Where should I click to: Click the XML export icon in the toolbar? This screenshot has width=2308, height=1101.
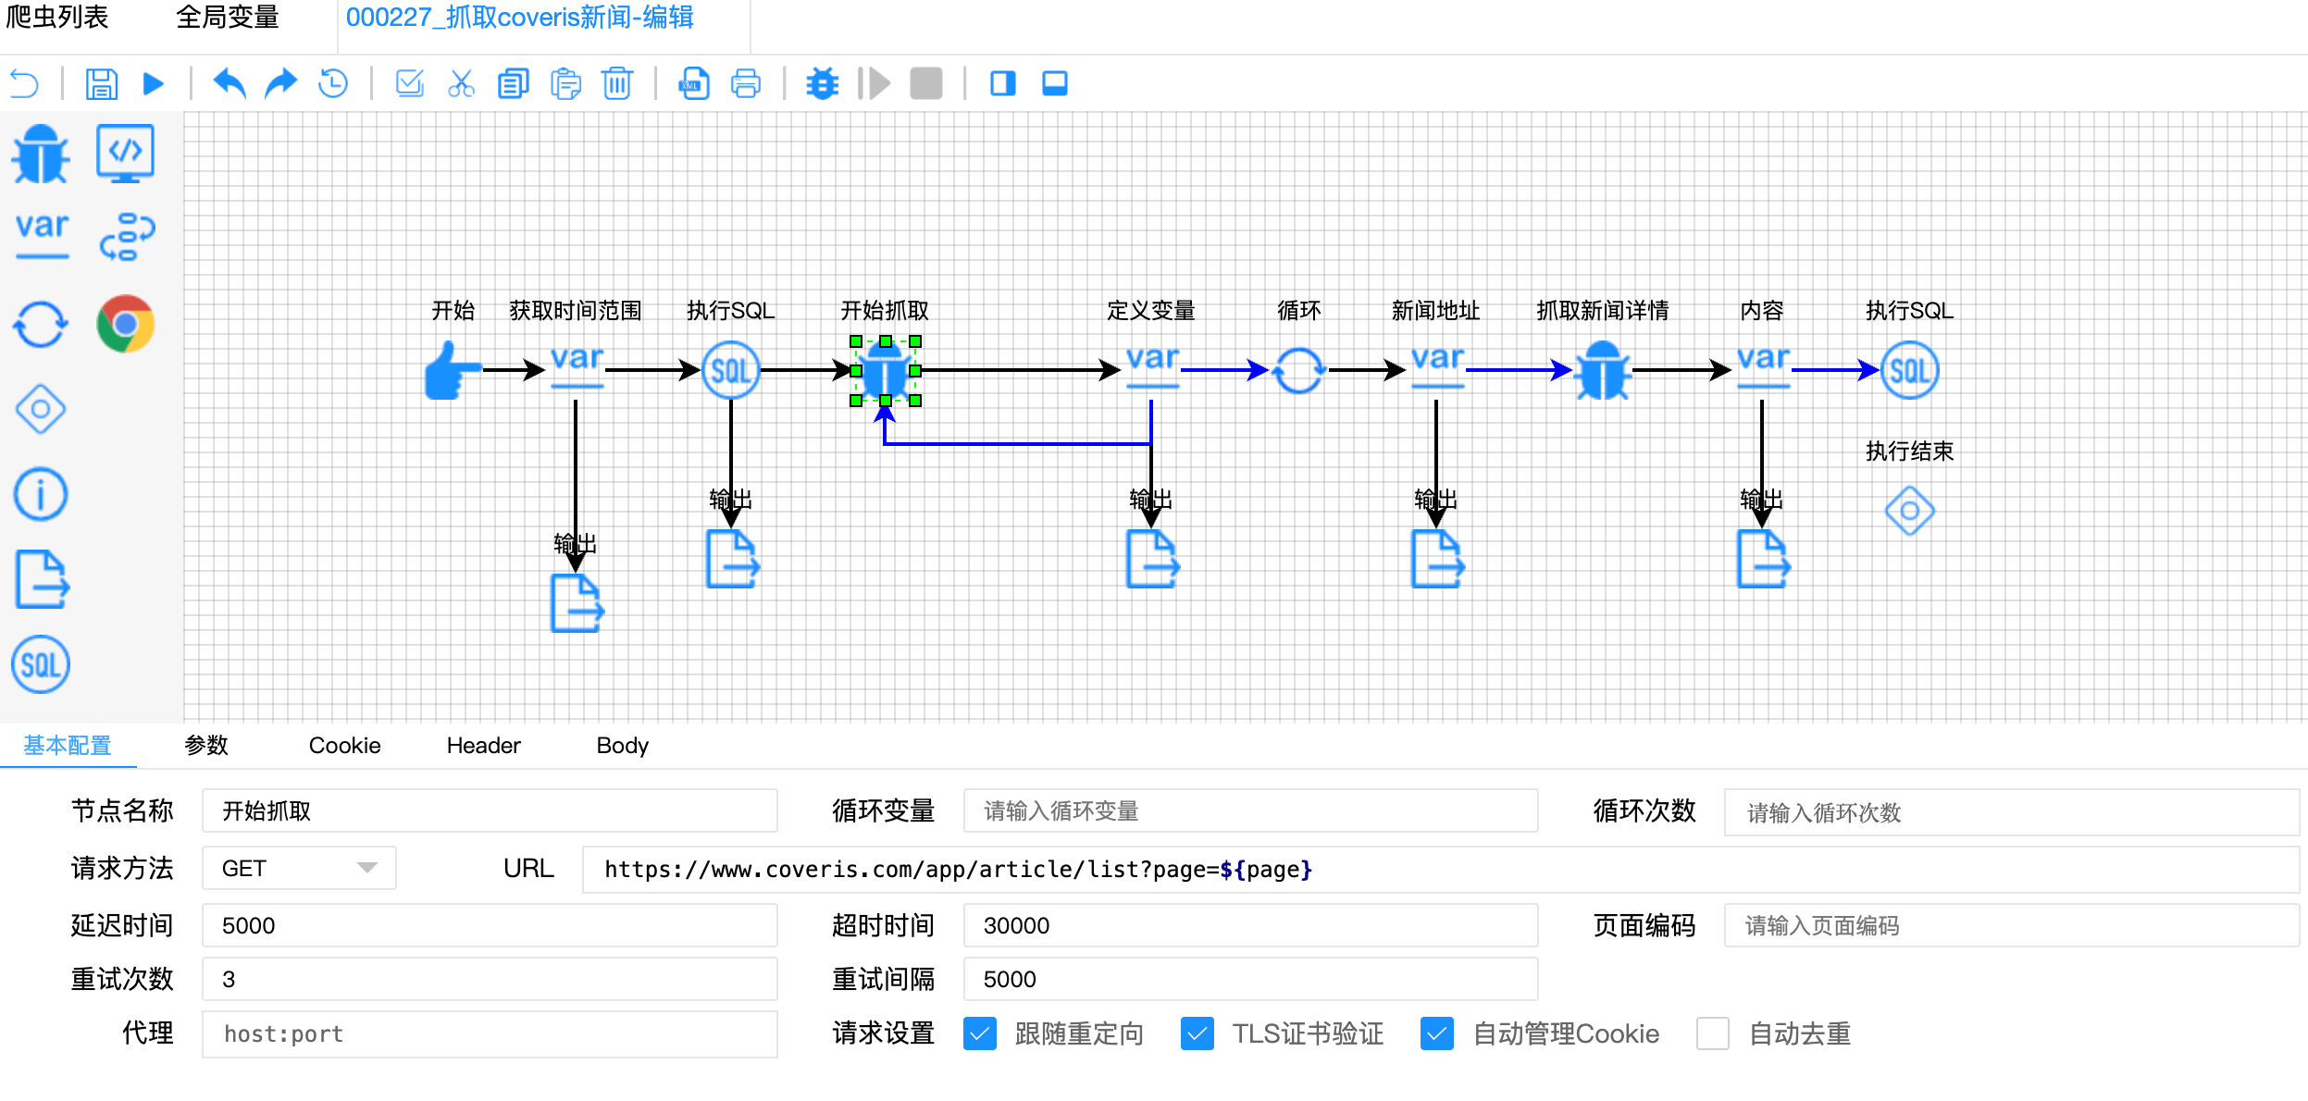click(x=692, y=83)
